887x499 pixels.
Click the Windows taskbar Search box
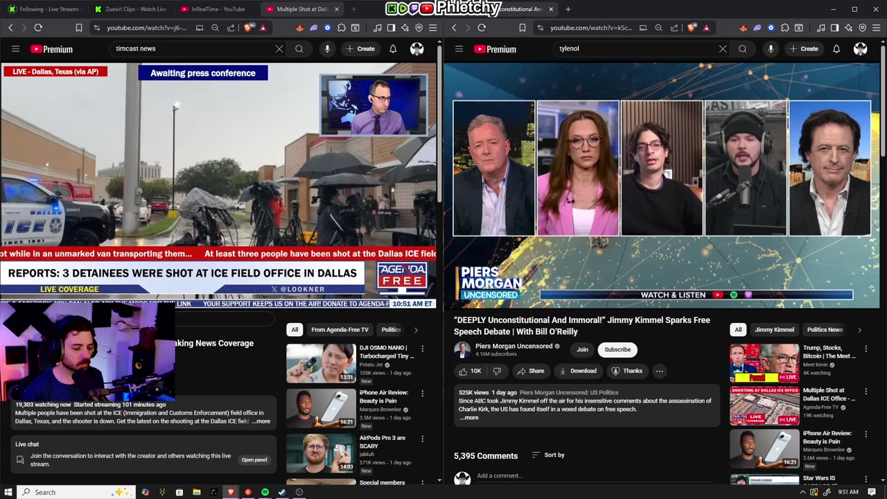[76, 492]
